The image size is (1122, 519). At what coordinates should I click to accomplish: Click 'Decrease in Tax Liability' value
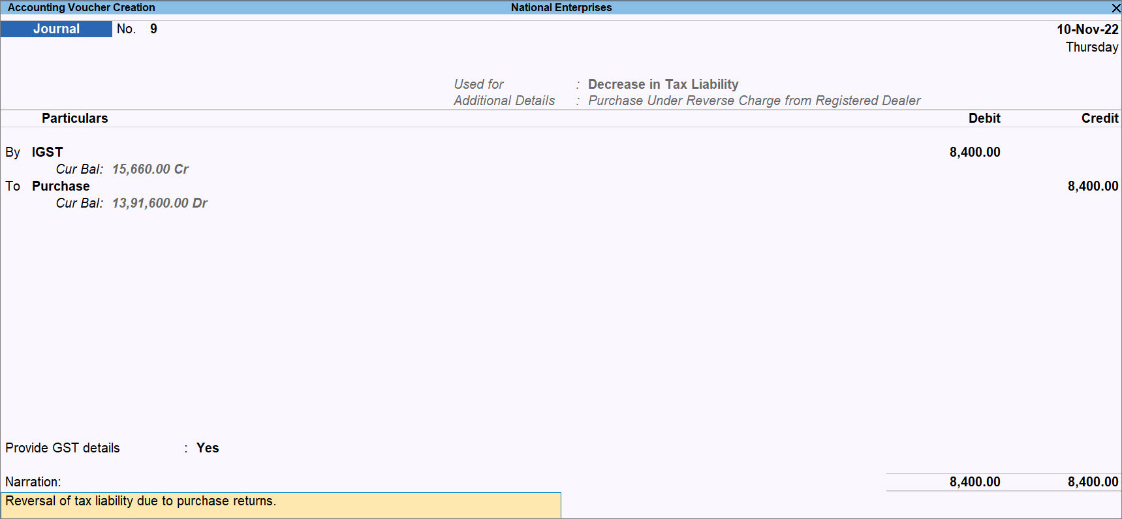pyautogui.click(x=663, y=84)
